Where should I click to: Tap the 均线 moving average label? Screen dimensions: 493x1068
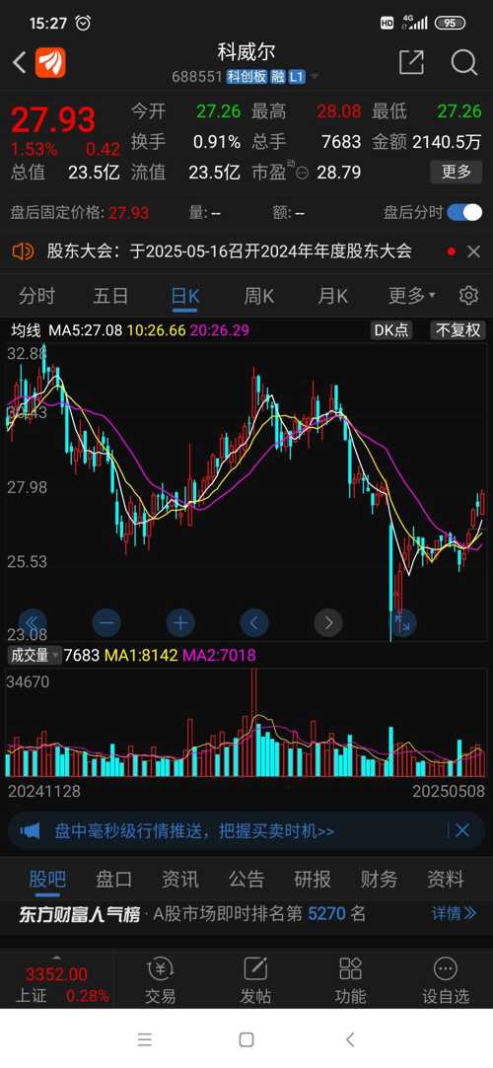(27, 330)
